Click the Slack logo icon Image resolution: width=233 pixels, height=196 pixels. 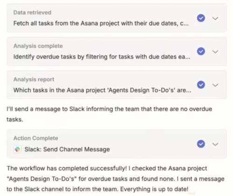(x=17, y=150)
